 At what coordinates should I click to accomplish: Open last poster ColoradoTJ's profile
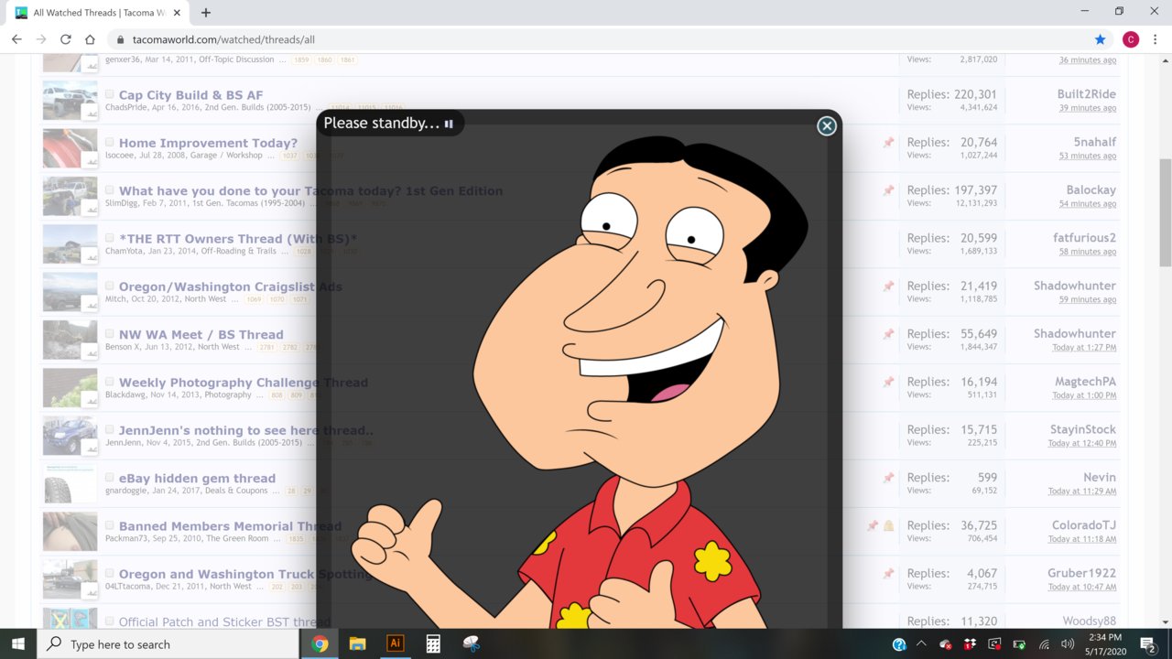1084,525
